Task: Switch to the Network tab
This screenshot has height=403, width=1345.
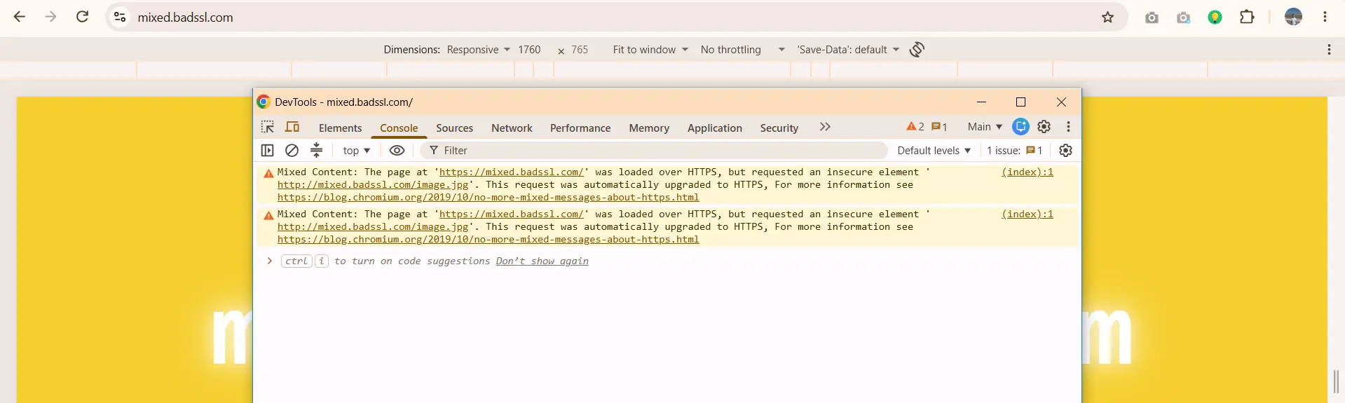Action: coord(512,128)
